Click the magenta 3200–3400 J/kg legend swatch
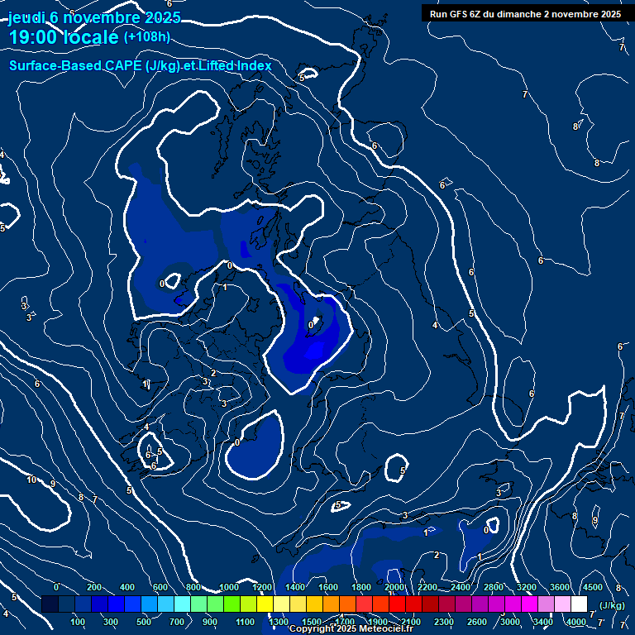Viewport: 635px width, 635px height. (529, 604)
